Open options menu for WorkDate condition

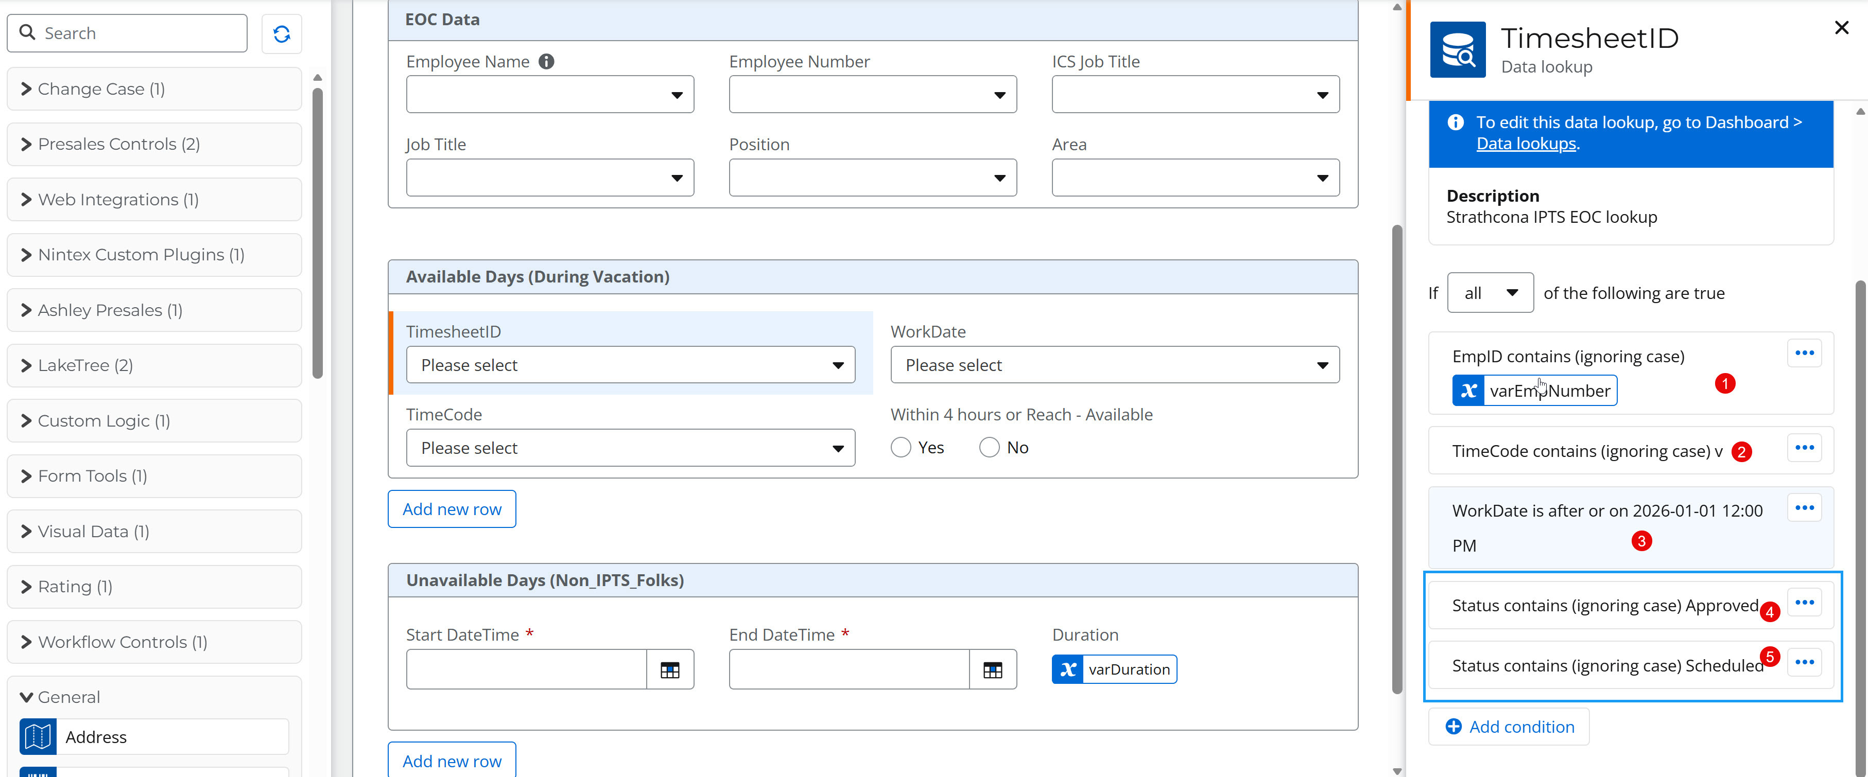tap(1804, 507)
